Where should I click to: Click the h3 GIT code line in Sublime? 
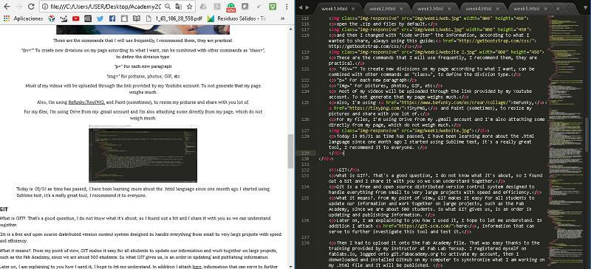point(344,170)
